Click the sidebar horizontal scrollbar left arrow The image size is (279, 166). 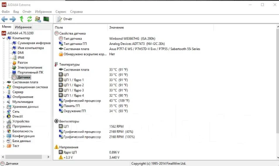coord(3,157)
